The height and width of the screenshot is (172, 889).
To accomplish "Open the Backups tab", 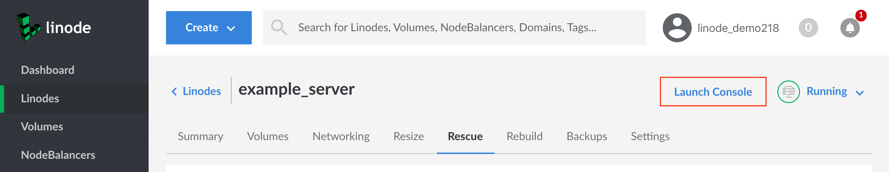I will (587, 136).
